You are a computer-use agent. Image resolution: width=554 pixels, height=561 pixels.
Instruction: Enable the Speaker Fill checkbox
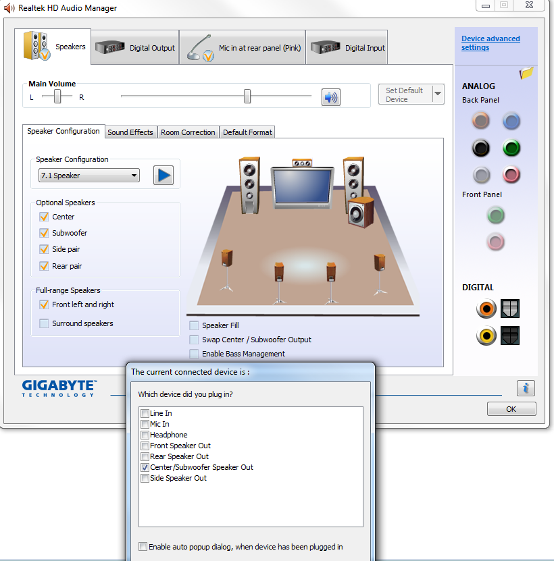tap(194, 325)
